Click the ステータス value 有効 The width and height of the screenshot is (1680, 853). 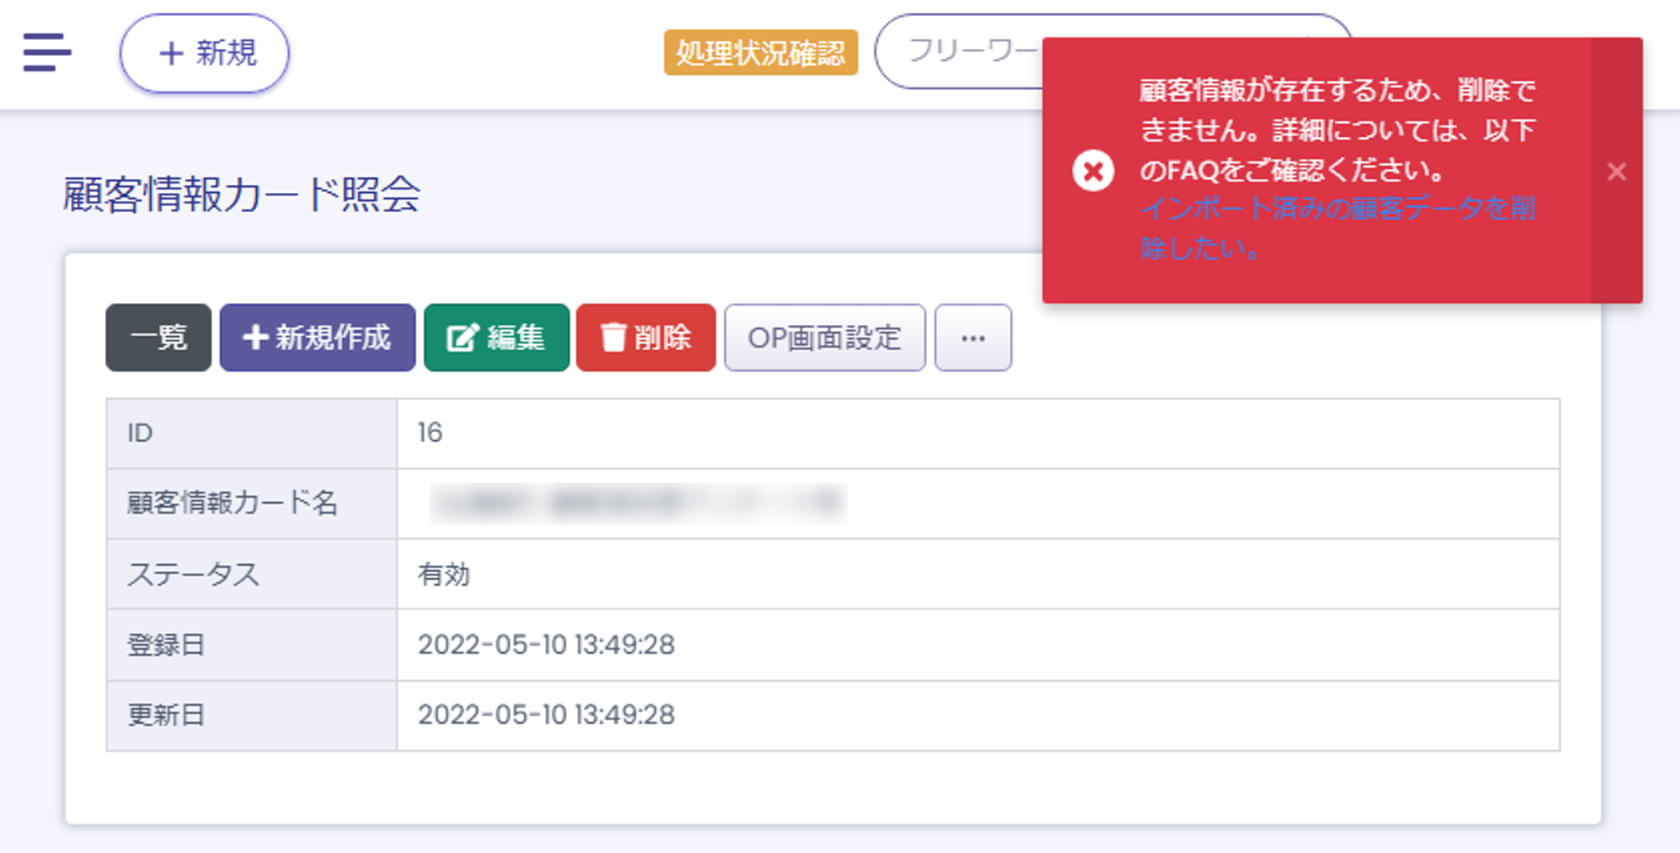click(x=444, y=574)
